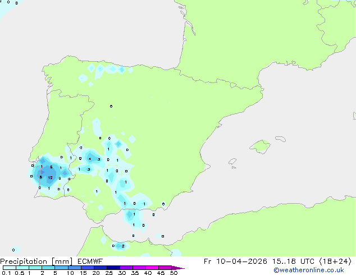
Task: Click the legend label "20"
Action: click(x=96, y=273)
